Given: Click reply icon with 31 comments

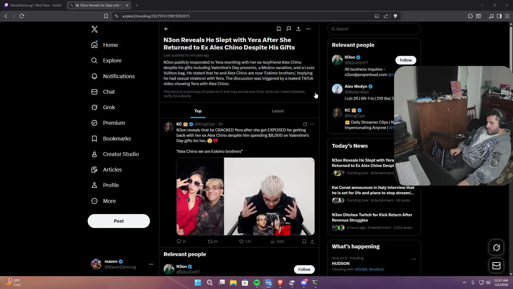Looking at the screenshot, I should pos(182,242).
